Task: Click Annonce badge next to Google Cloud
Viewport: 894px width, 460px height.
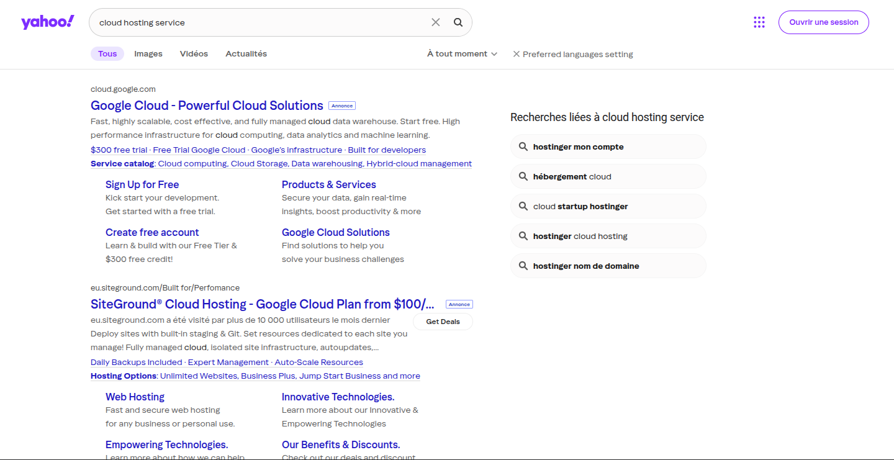Action: coord(342,106)
